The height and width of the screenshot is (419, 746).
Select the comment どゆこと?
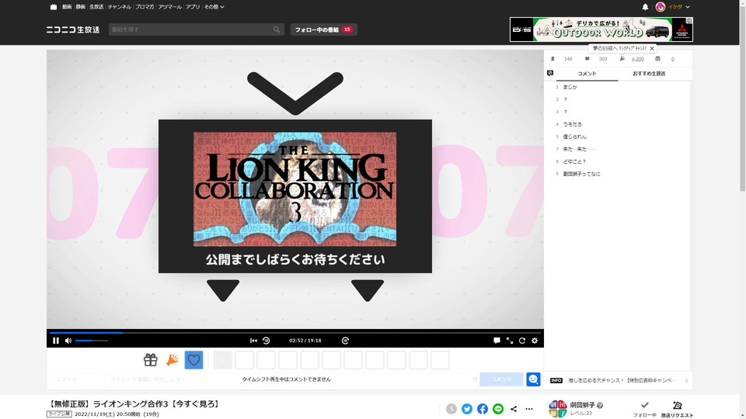coord(574,161)
